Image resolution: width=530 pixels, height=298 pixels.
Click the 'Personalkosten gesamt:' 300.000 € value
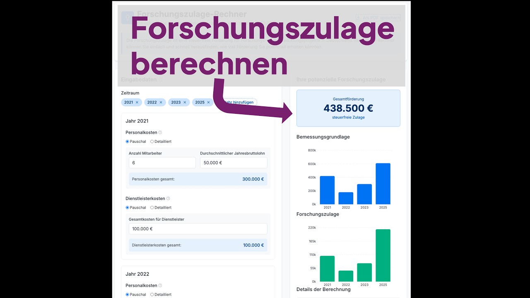click(x=253, y=179)
